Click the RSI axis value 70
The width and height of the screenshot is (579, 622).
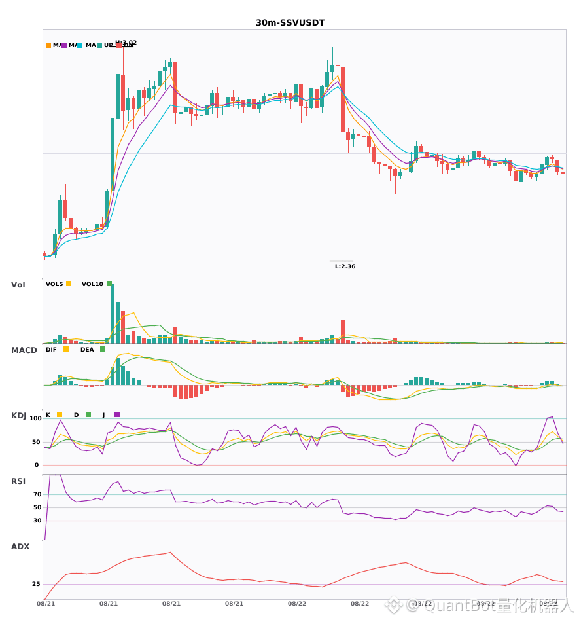click(x=37, y=494)
